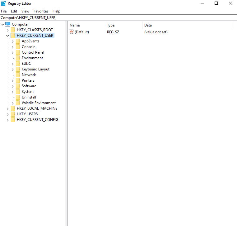Click the registry path address bar
The width and height of the screenshot is (237, 226).
click(118, 18)
